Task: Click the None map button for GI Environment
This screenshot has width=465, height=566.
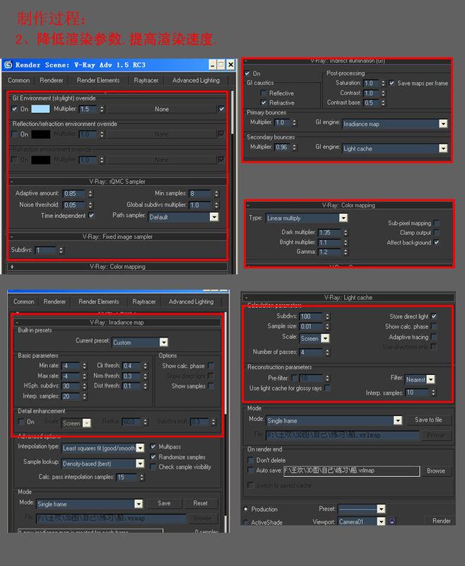Action: pos(162,109)
